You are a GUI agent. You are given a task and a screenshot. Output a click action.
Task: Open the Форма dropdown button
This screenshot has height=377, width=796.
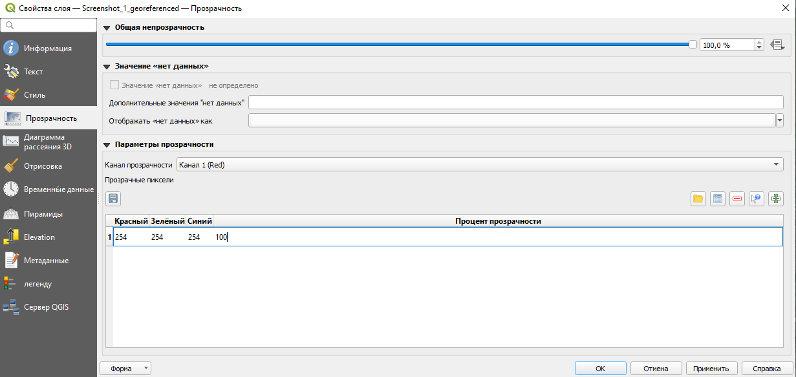(125, 369)
